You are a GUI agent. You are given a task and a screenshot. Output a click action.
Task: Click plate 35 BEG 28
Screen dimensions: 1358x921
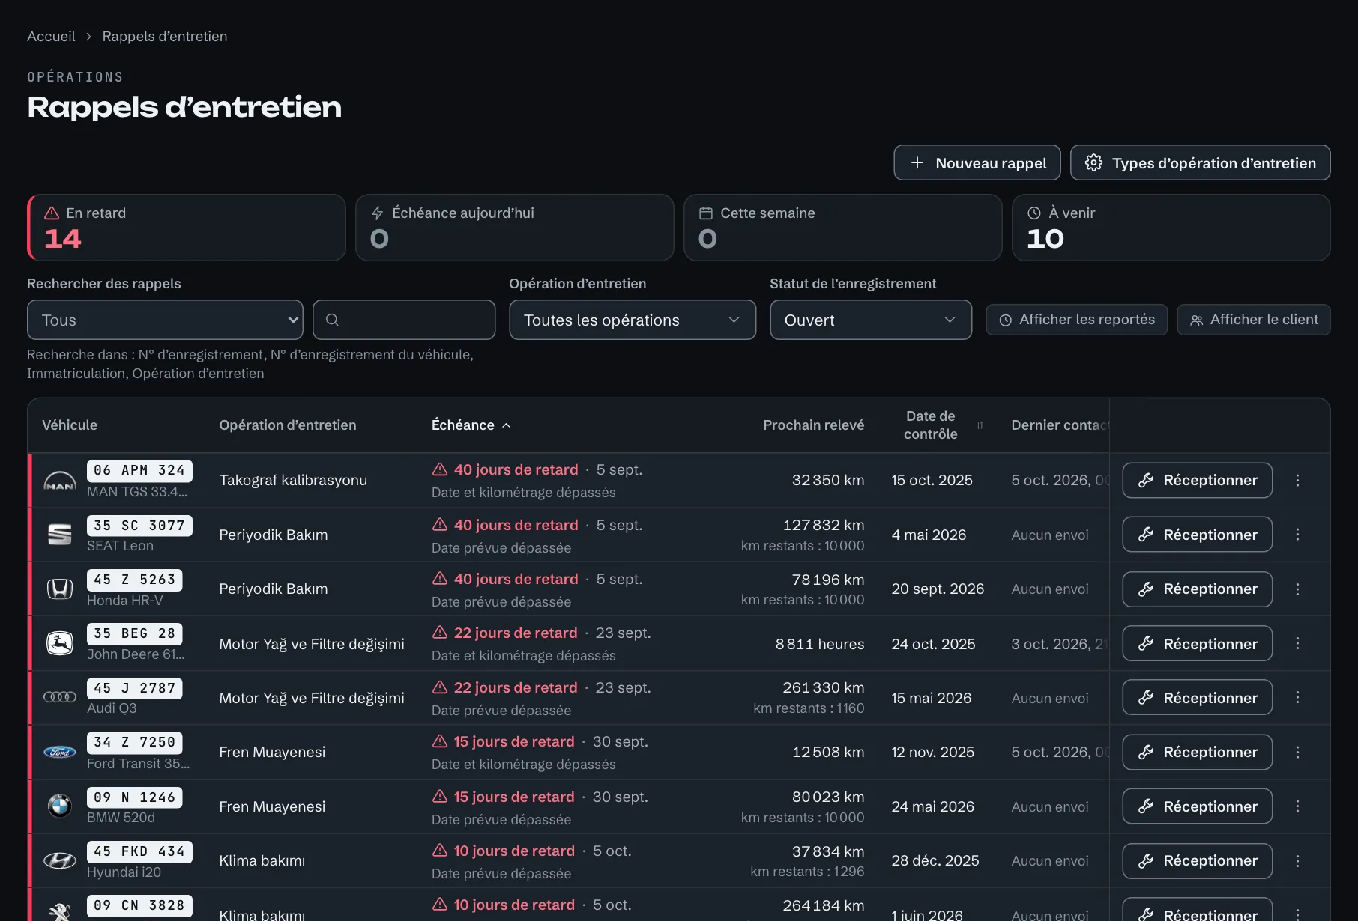click(x=135, y=634)
